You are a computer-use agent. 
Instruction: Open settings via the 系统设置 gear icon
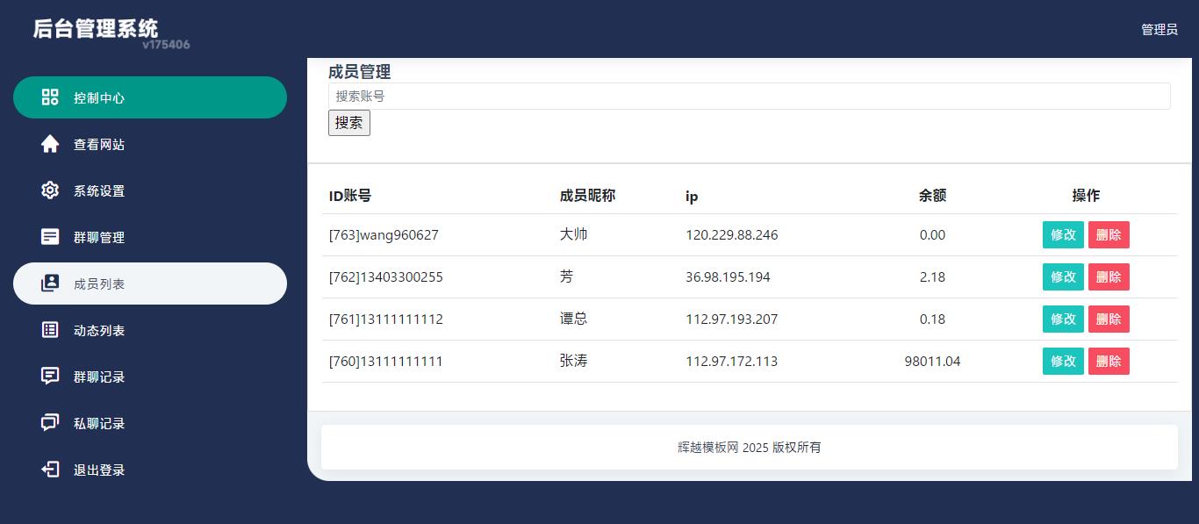(x=50, y=190)
